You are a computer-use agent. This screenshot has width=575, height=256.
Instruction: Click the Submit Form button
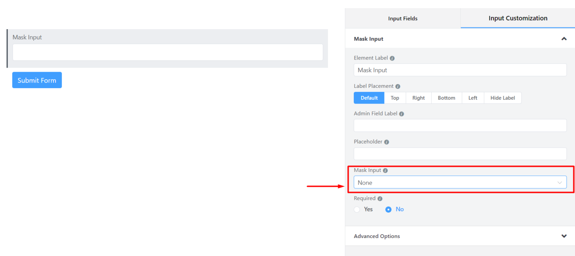coord(37,80)
